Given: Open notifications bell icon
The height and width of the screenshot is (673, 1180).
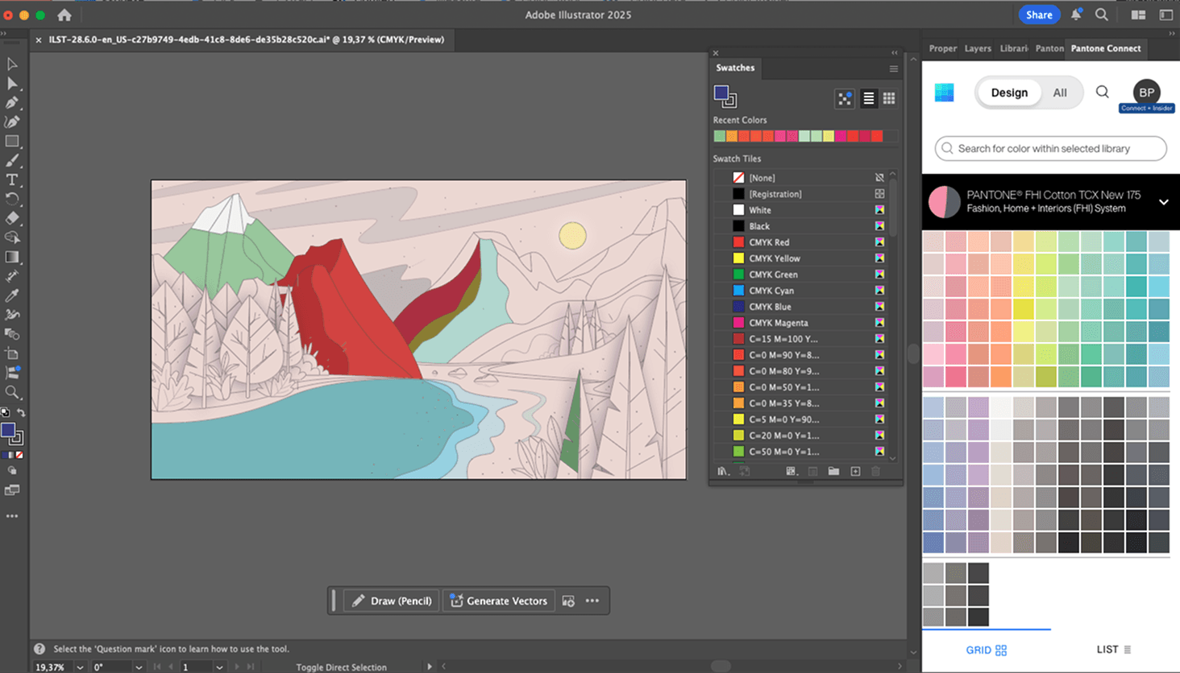Looking at the screenshot, I should [1076, 14].
